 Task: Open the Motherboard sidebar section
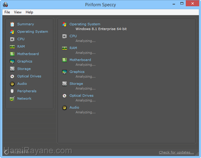point(28,54)
